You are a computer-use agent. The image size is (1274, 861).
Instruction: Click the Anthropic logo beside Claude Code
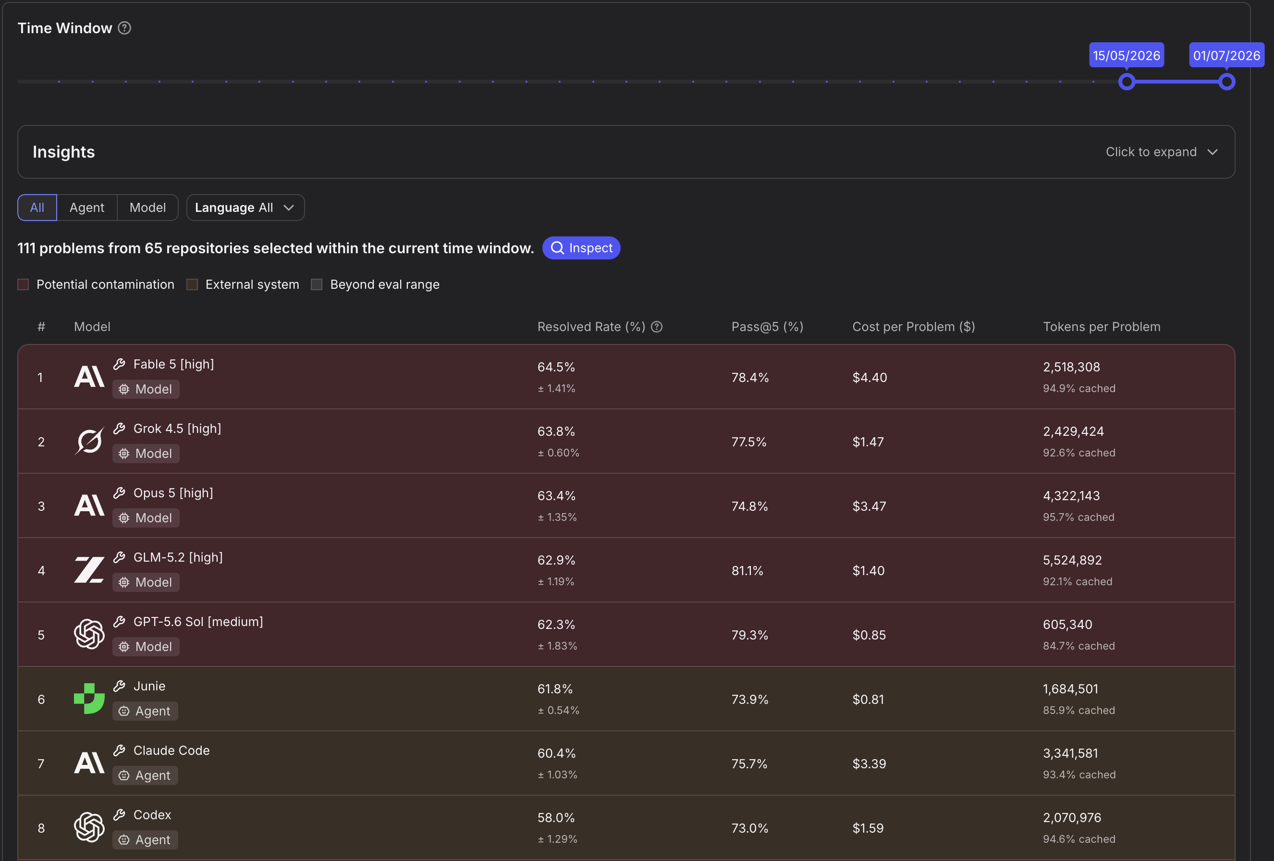tap(89, 763)
